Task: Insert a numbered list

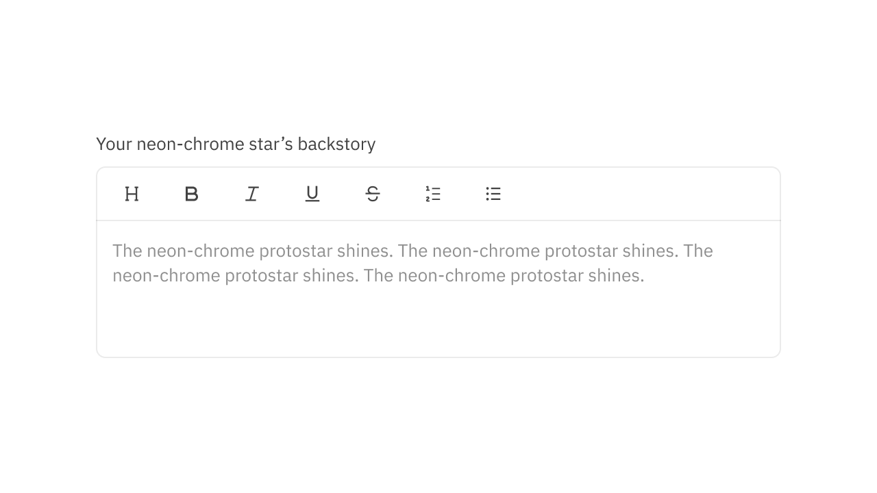Action: pos(433,194)
